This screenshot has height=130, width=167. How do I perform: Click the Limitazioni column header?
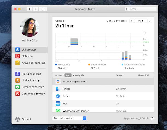coord(143,75)
